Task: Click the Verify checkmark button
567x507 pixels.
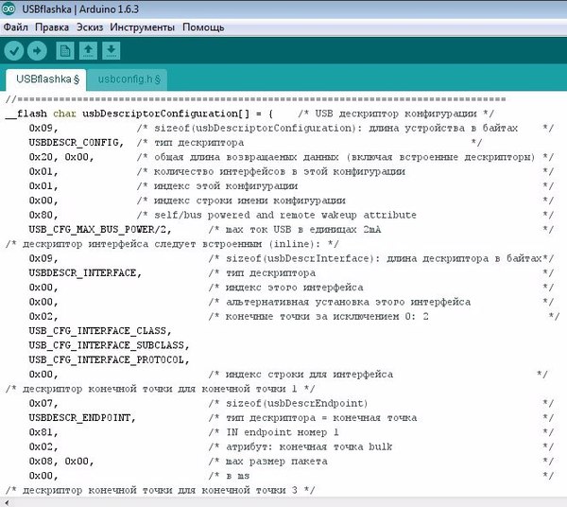Action: [15, 50]
